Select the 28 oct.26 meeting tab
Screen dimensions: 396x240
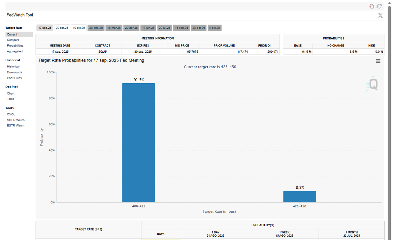pos(199,28)
